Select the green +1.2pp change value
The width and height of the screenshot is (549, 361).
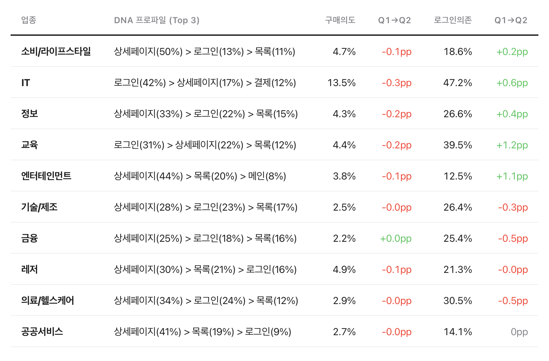[x=512, y=145]
